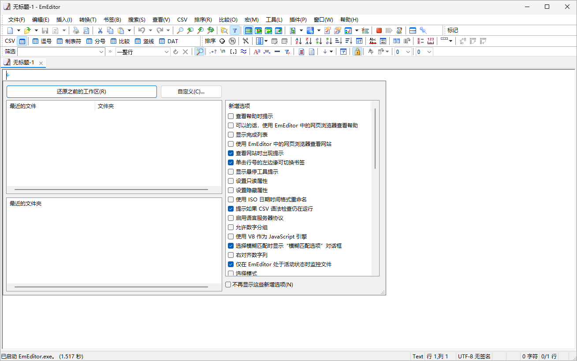Viewport: 577px width, 361px height.
Task: Click the 制表符 mode button
Action: 69,41
